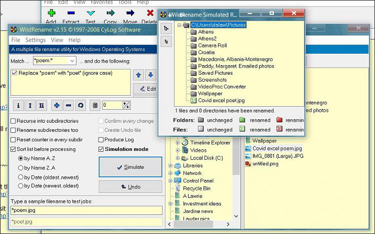This screenshot has width=375, height=234.
Task: Click the uppercase 'I' case tool icon
Action: click(30, 105)
